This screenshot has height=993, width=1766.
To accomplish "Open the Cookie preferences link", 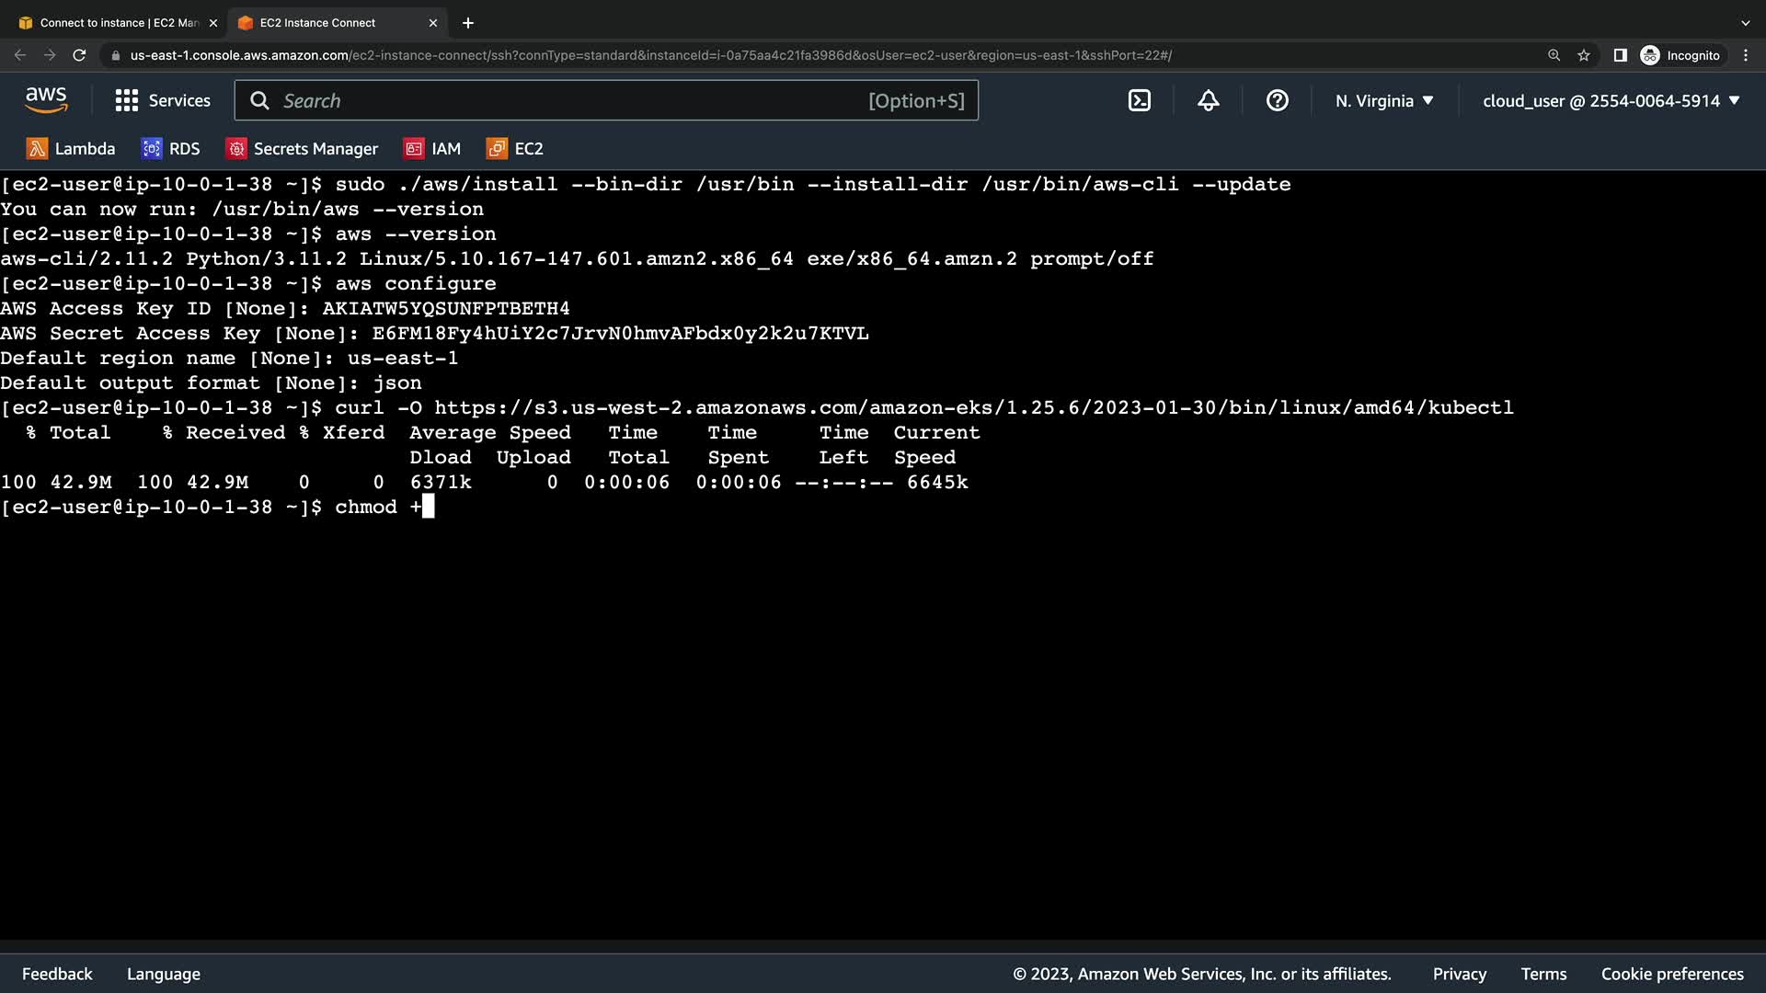I will click(x=1671, y=974).
